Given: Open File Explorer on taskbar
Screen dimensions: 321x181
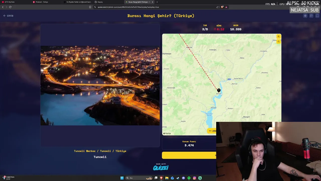Looking at the screenshot, I should tap(167, 178).
